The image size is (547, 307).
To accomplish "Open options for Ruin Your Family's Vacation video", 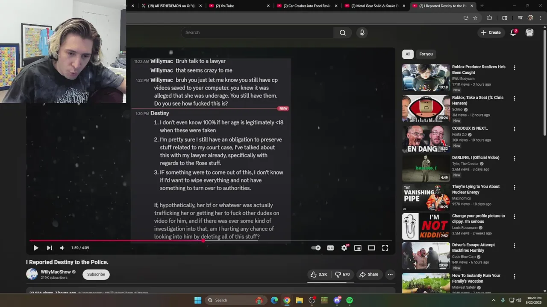I will click(x=514, y=276).
